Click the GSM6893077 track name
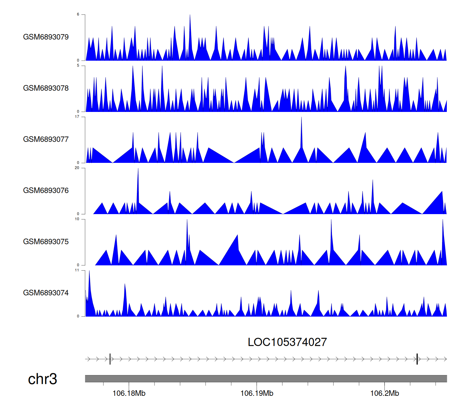 46,140
